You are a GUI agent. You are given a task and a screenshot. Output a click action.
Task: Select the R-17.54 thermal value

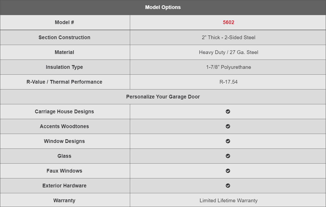[x=228, y=82]
